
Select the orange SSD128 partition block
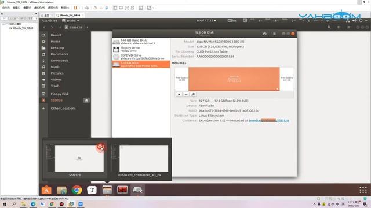tap(234, 79)
